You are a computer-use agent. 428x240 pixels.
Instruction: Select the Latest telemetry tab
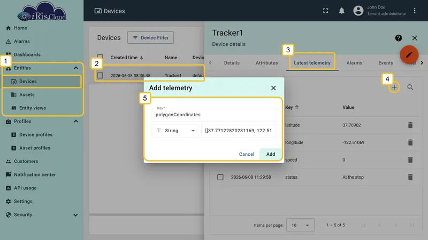tap(312, 63)
